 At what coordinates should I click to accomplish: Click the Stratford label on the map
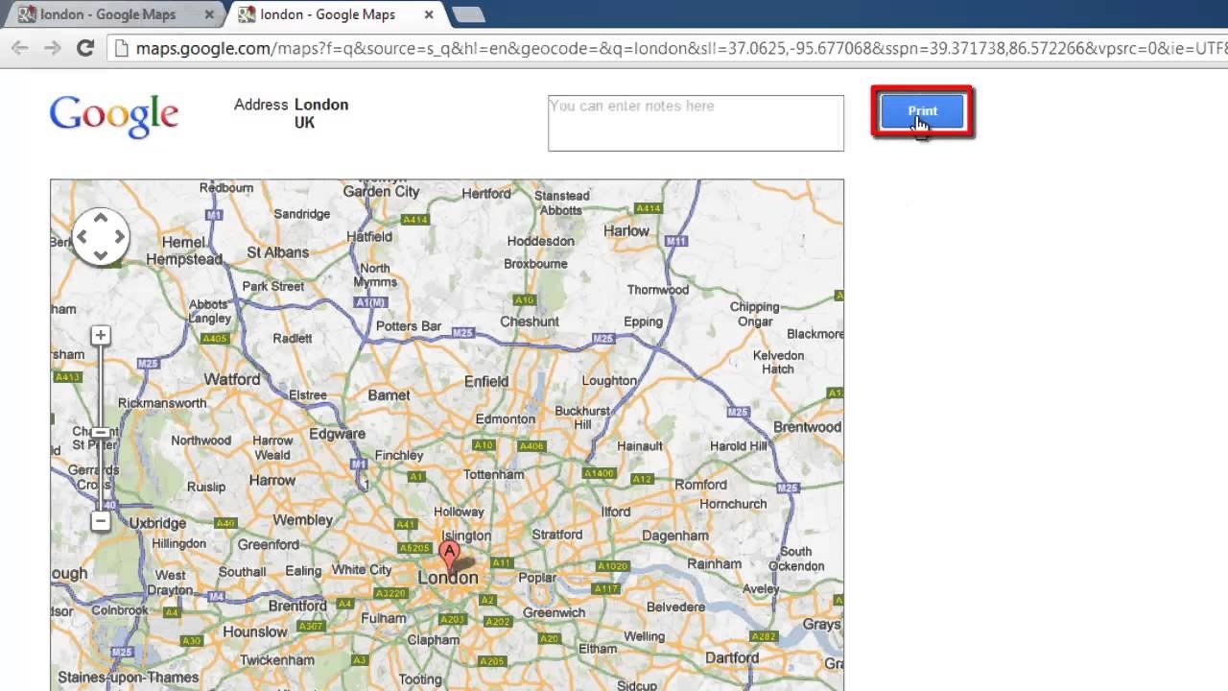tap(556, 534)
